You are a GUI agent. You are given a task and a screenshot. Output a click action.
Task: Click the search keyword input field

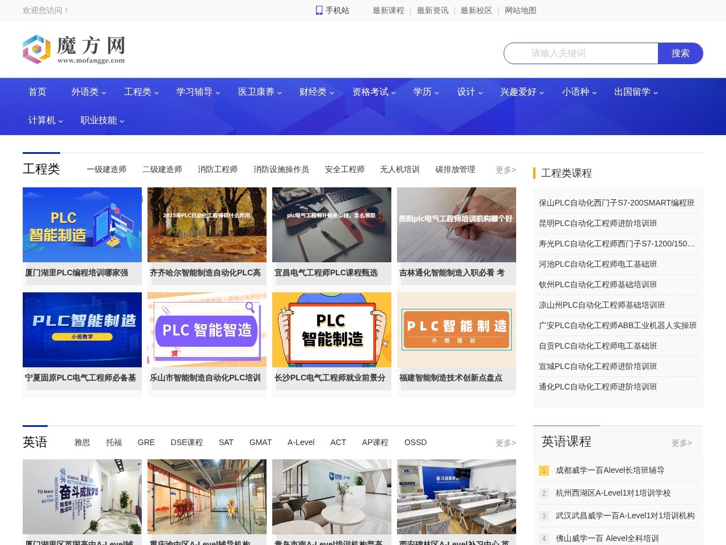(x=581, y=53)
